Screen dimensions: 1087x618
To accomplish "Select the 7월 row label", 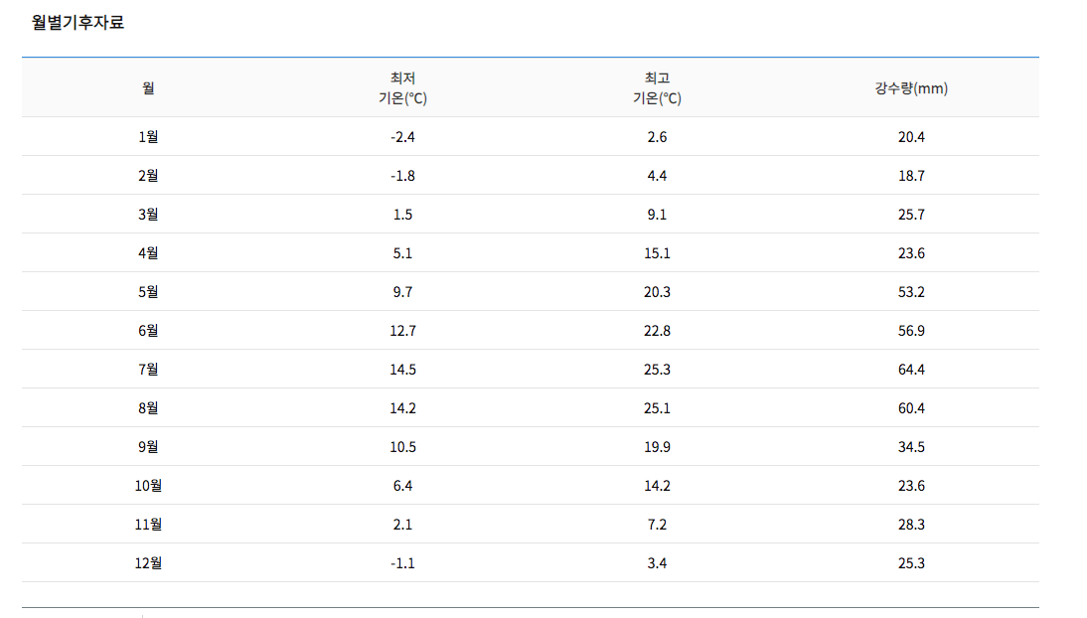I will point(148,370).
